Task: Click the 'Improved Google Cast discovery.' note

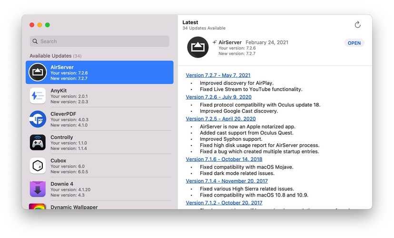Action: point(239,111)
